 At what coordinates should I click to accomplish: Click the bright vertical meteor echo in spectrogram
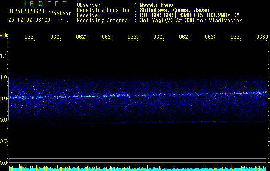tap(160, 94)
